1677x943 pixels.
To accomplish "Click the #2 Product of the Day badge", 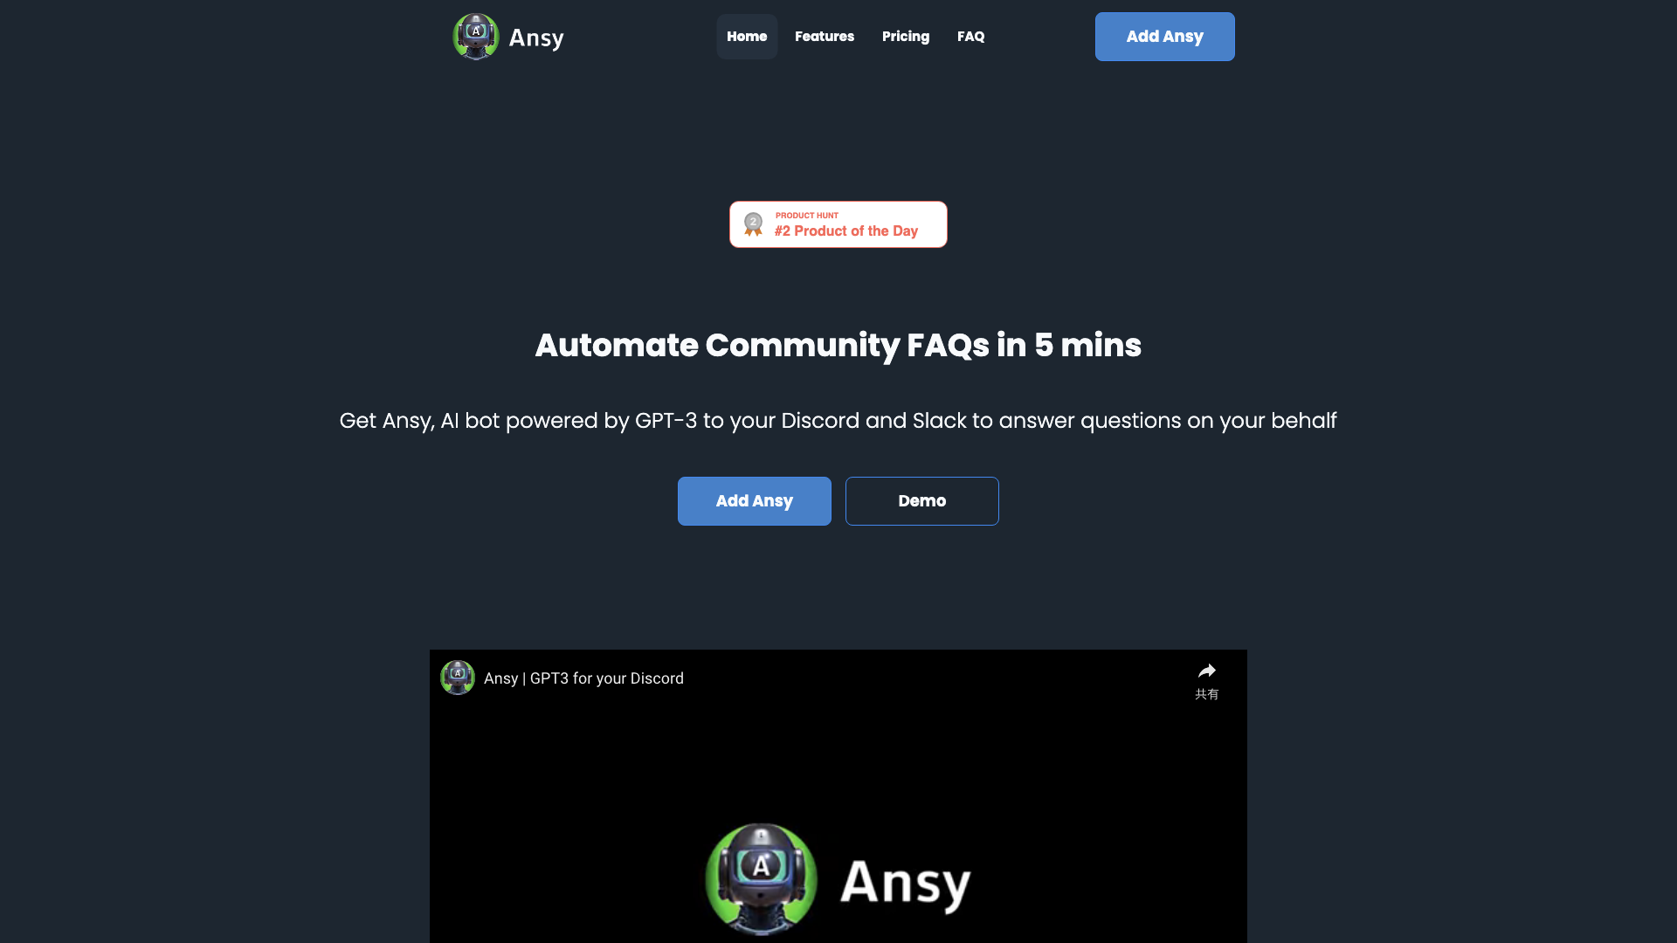I will (838, 224).
